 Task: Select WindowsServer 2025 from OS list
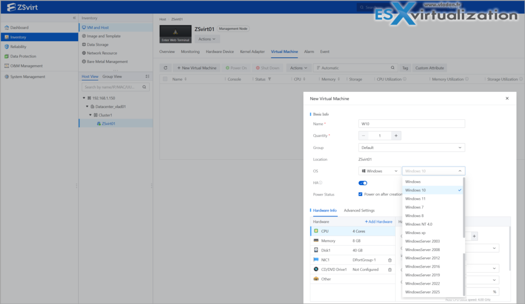433,292
